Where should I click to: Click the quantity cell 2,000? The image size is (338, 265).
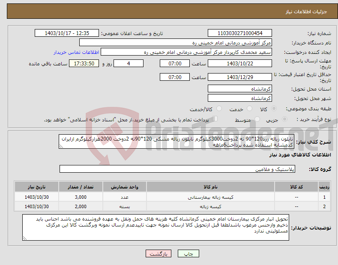(x=81, y=206)
